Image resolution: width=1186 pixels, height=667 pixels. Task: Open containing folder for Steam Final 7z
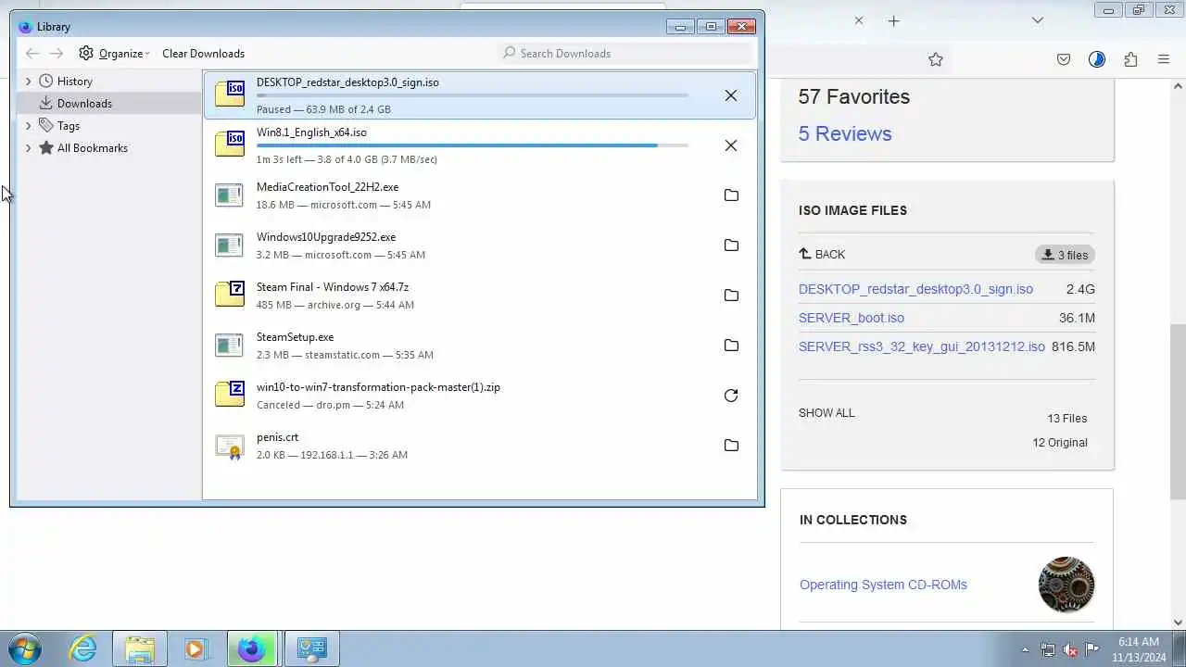pos(731,296)
